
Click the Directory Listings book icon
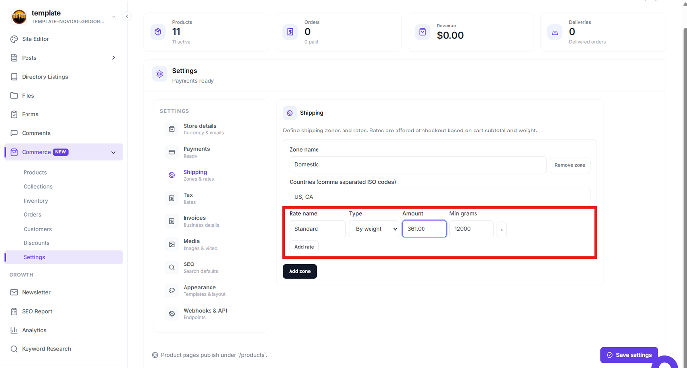(14, 77)
